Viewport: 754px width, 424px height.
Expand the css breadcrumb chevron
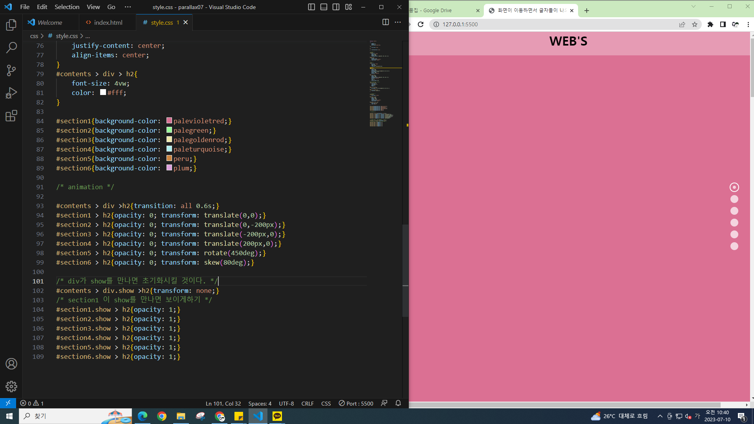coord(42,36)
